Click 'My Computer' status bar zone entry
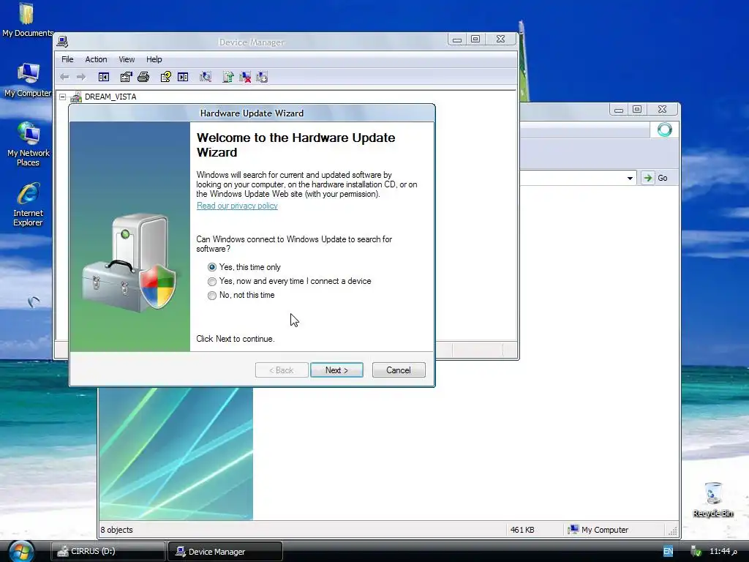Image resolution: width=749 pixels, height=562 pixels. pos(598,530)
